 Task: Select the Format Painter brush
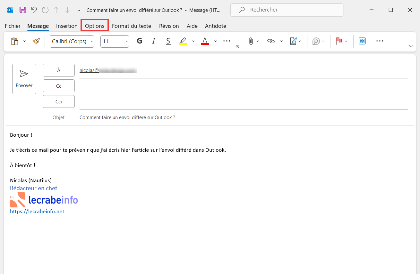(x=36, y=41)
